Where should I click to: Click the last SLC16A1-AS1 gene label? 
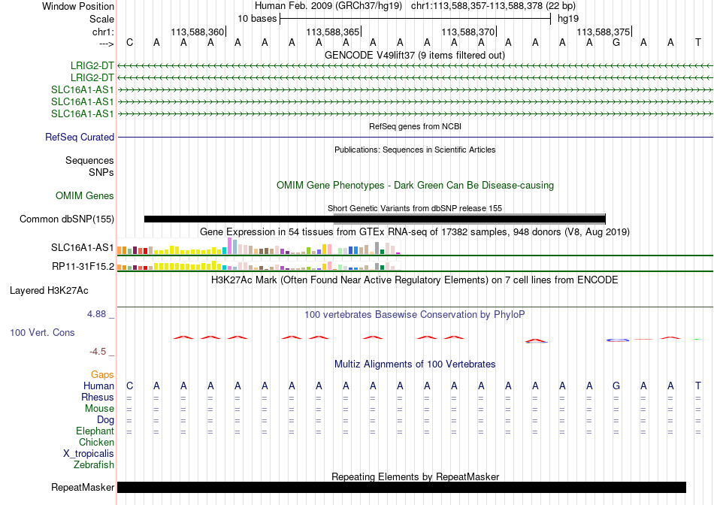83,113
